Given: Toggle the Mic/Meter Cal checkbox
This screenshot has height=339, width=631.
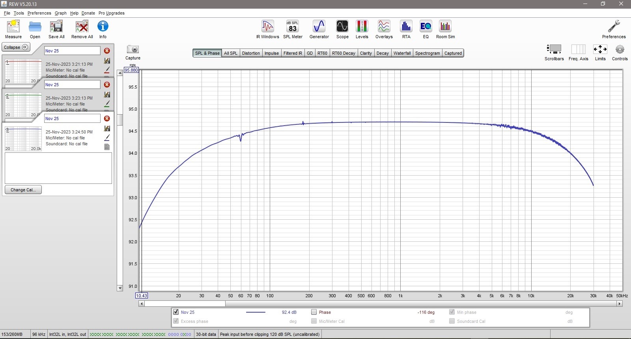Looking at the screenshot, I should click(314, 321).
